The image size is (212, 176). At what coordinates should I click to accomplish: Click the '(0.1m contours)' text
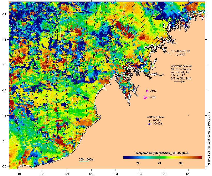[x=181, y=69]
